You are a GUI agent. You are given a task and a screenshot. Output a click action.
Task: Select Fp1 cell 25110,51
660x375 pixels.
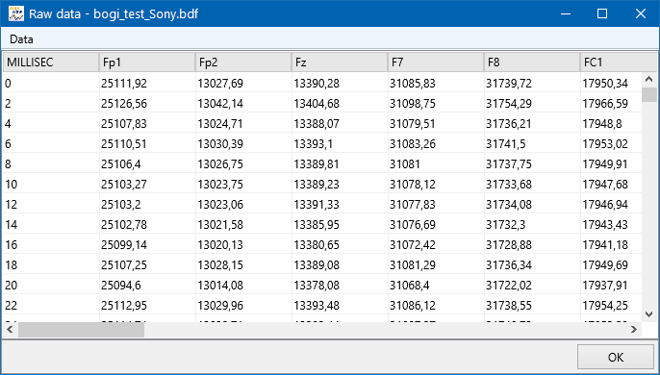pyautogui.click(x=147, y=144)
